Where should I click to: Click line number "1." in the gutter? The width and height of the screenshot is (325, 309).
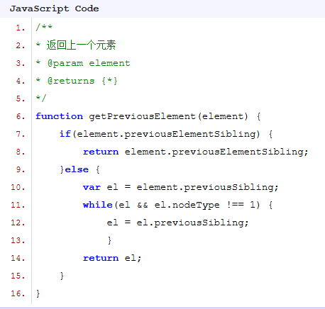pyautogui.click(x=21, y=28)
